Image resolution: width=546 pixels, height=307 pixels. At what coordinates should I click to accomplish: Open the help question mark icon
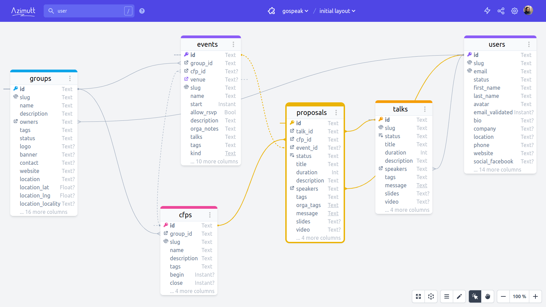[142, 11]
